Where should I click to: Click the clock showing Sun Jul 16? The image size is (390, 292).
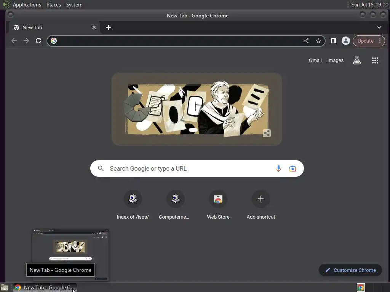(369, 5)
